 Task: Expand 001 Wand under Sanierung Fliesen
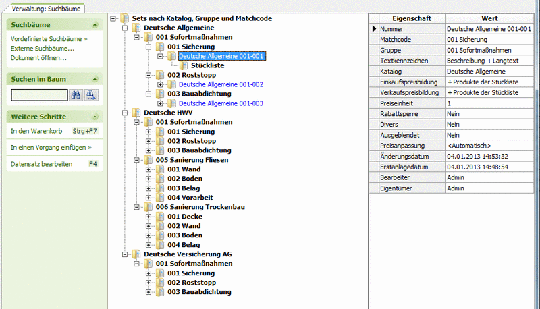(x=148, y=169)
